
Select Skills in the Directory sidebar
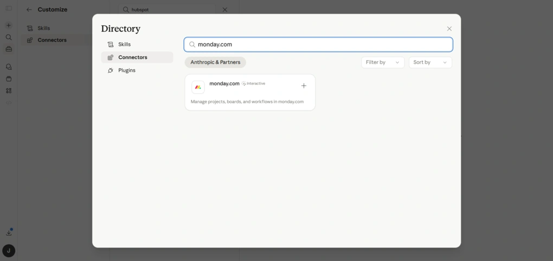[x=137, y=44]
